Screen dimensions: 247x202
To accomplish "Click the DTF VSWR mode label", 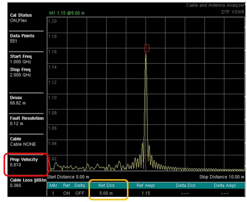I will click(233, 12).
